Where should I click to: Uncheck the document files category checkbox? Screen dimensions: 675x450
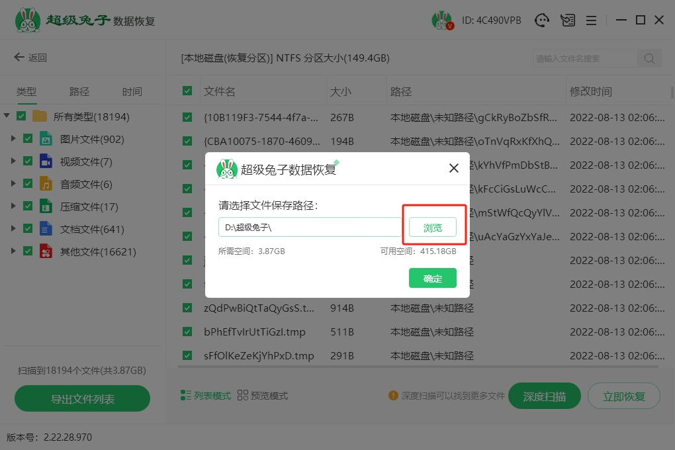tap(28, 229)
